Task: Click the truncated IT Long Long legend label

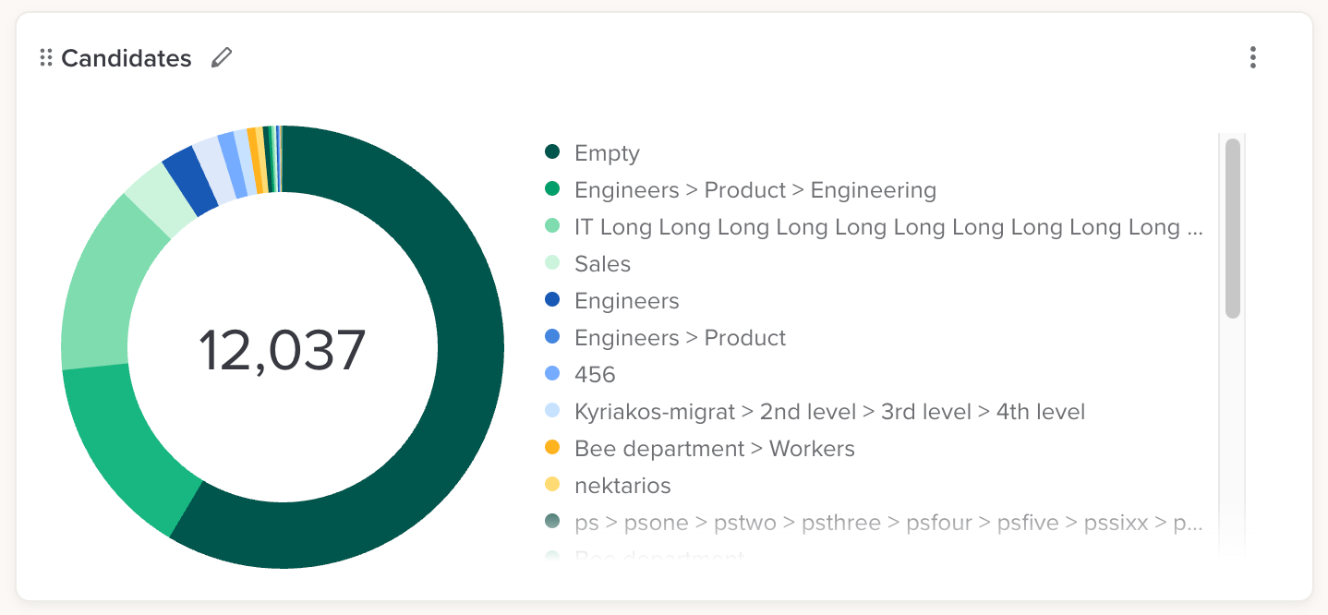Action: click(x=887, y=227)
